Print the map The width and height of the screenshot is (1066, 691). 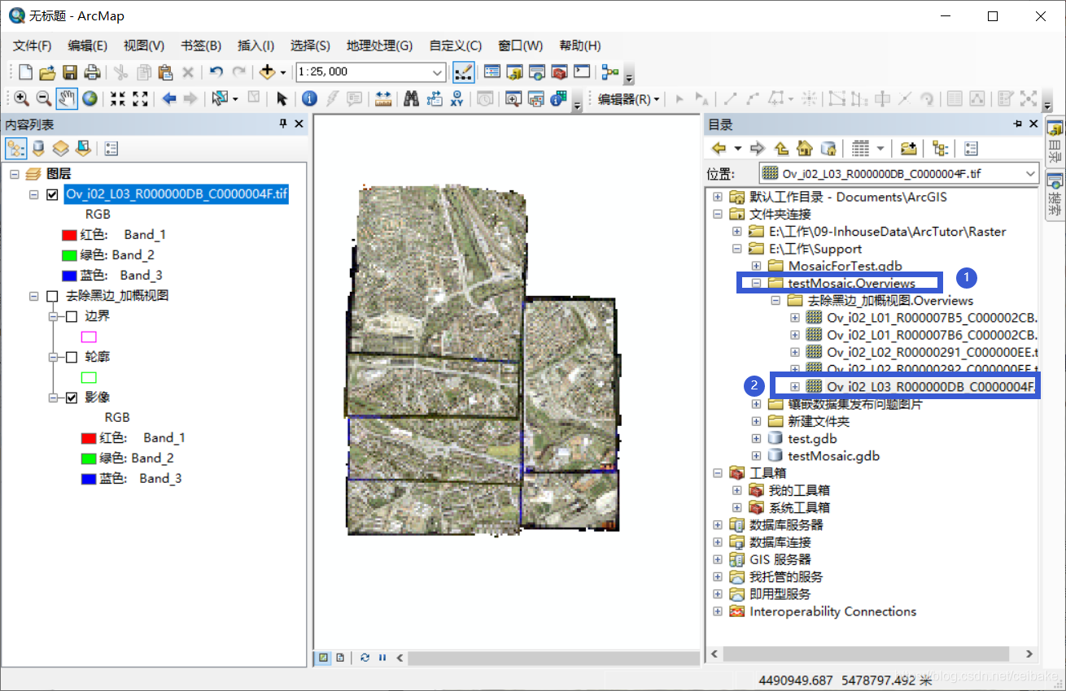[x=92, y=72]
